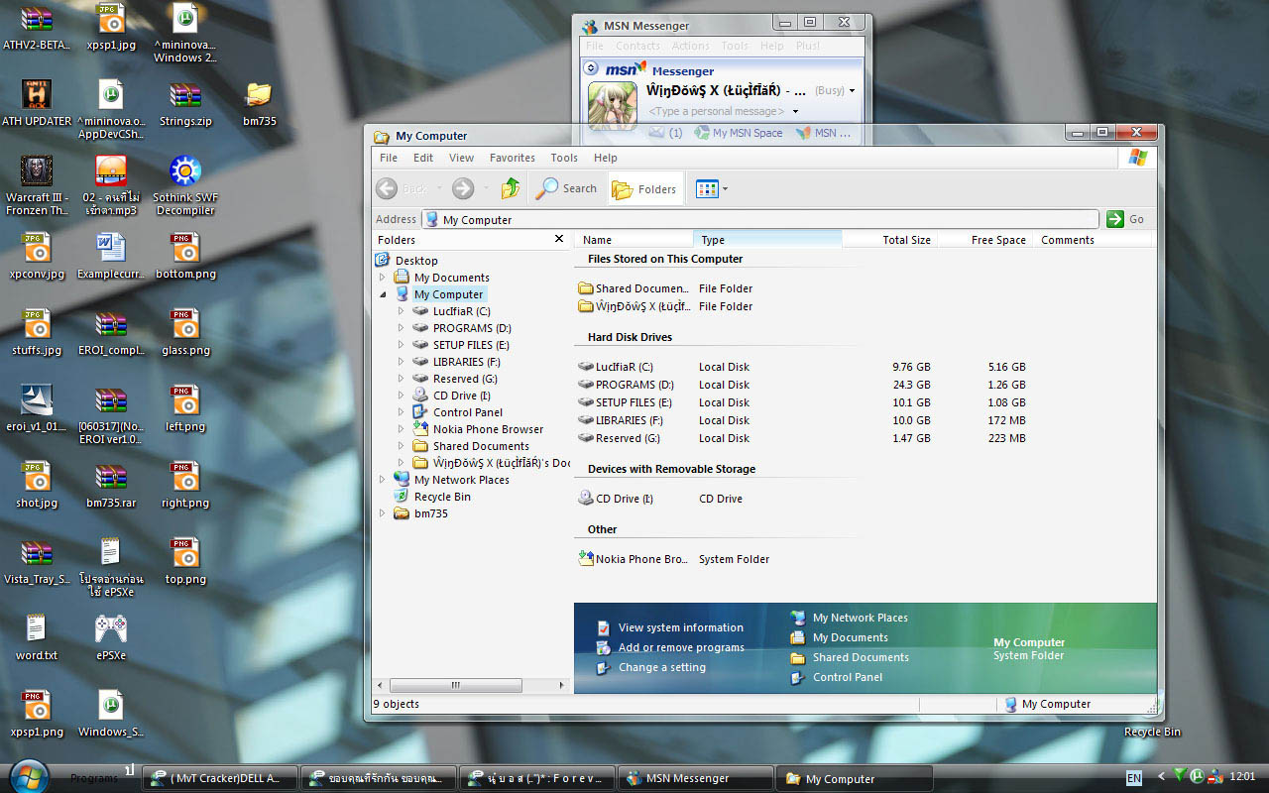Open the MSN status (Busy) dropdown
Viewport: 1269px width, 793px height.
(x=852, y=90)
